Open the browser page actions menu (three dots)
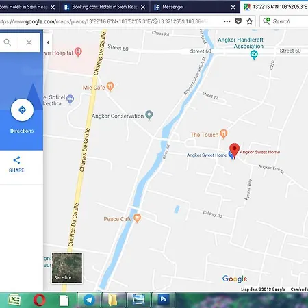Screen dimensions: 308x308 click(x=227, y=21)
